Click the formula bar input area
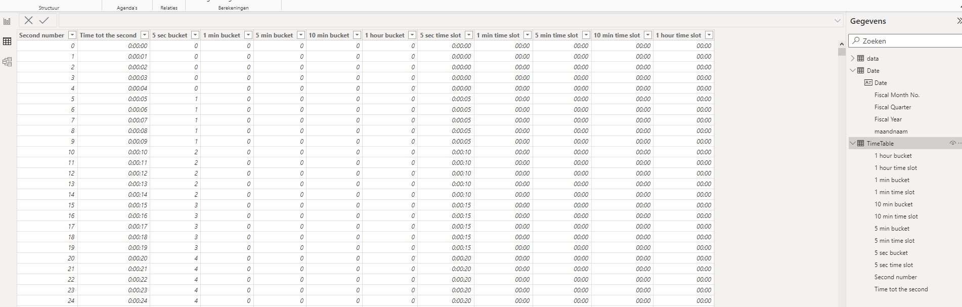The height and width of the screenshot is (307, 962). (445, 21)
